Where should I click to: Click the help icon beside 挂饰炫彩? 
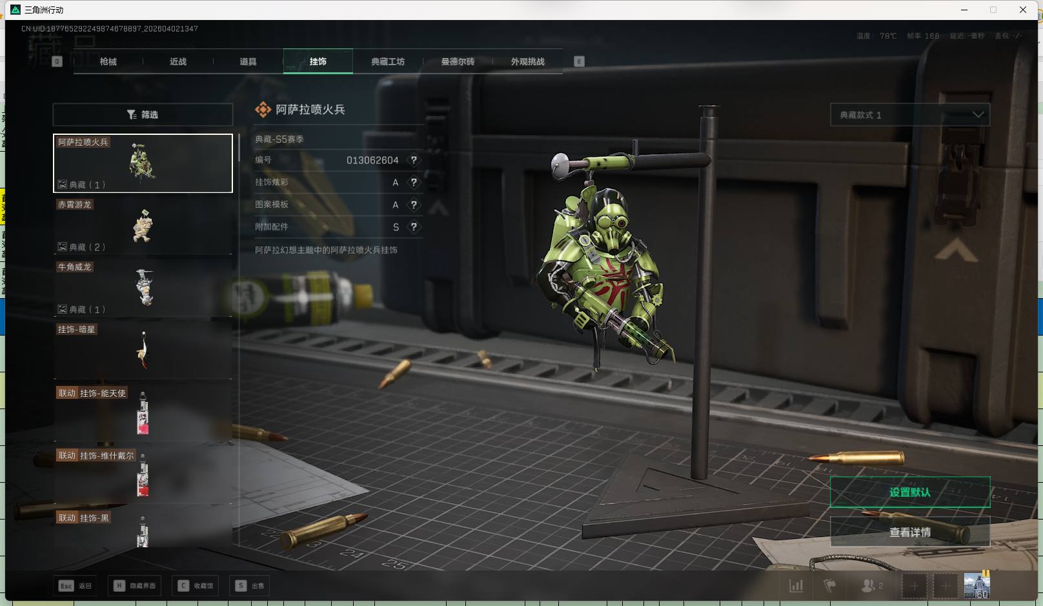pos(414,183)
